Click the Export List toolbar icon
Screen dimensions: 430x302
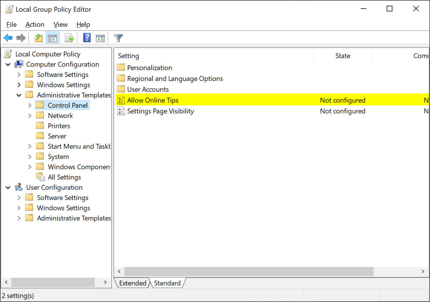[x=69, y=38]
